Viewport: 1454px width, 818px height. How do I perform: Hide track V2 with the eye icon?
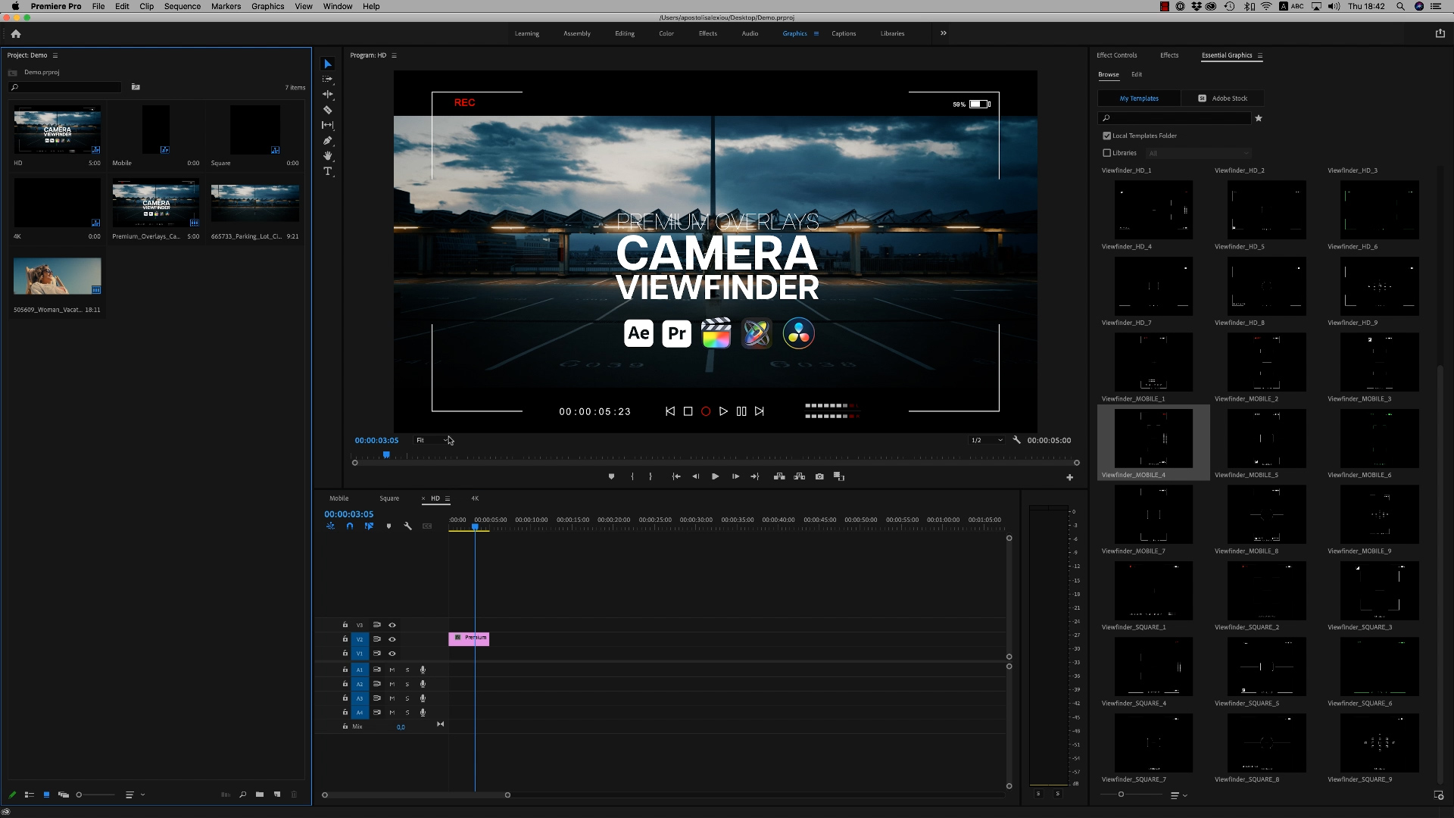point(392,639)
